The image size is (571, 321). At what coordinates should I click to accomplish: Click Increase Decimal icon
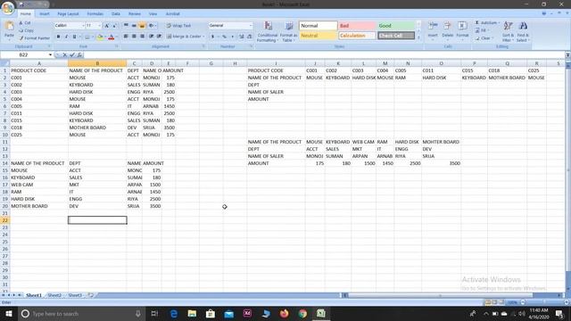coord(242,37)
